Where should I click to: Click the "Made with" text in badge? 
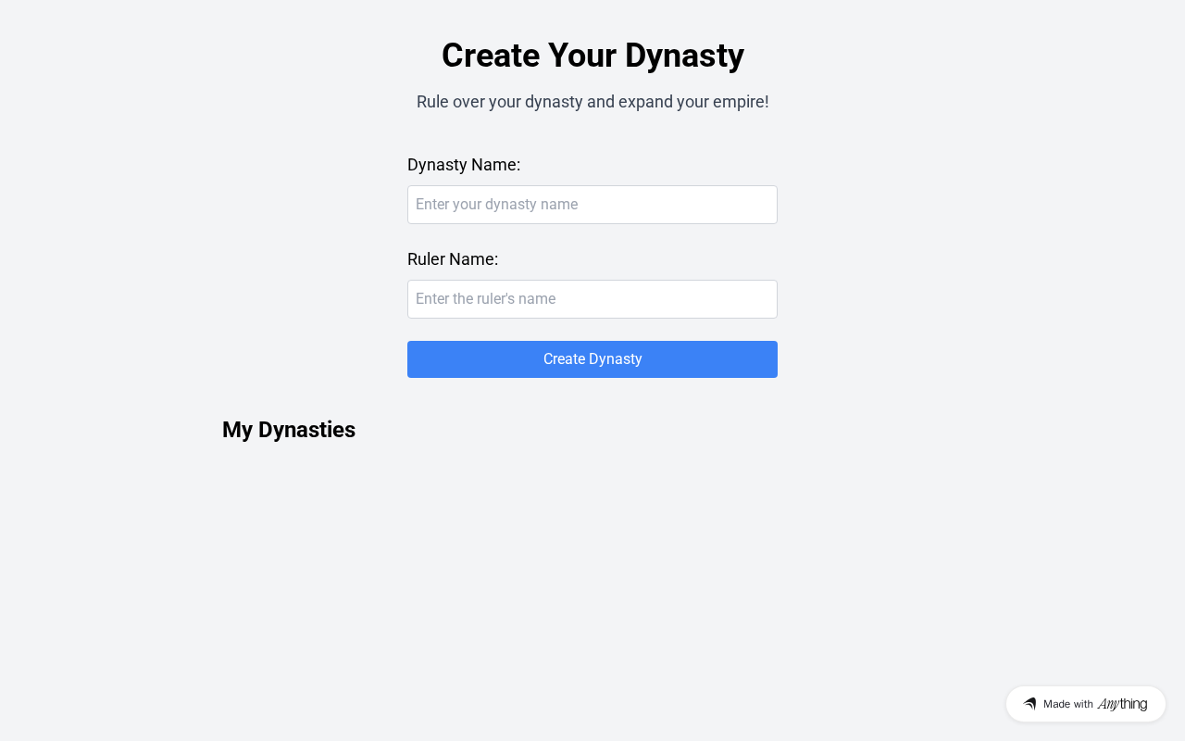point(1068,704)
